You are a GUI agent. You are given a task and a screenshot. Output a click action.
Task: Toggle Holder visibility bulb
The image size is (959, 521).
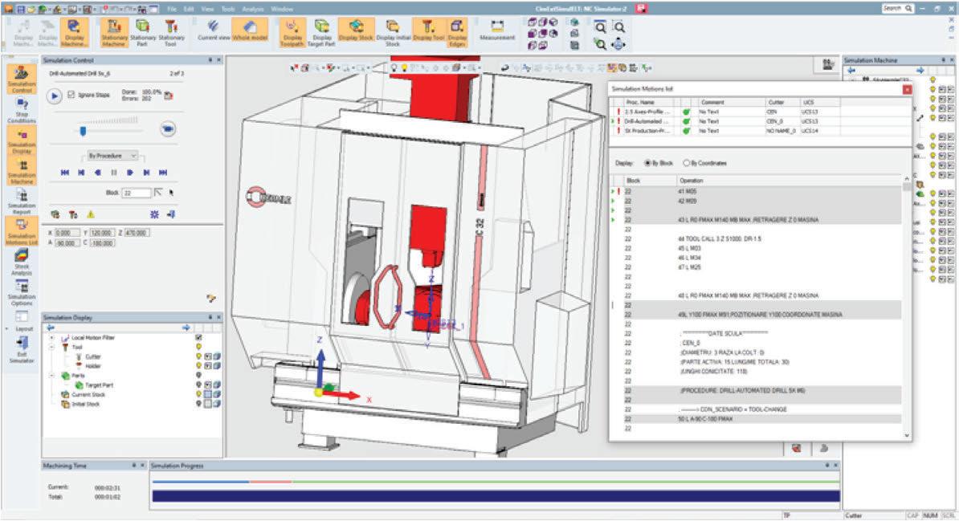tap(198, 366)
